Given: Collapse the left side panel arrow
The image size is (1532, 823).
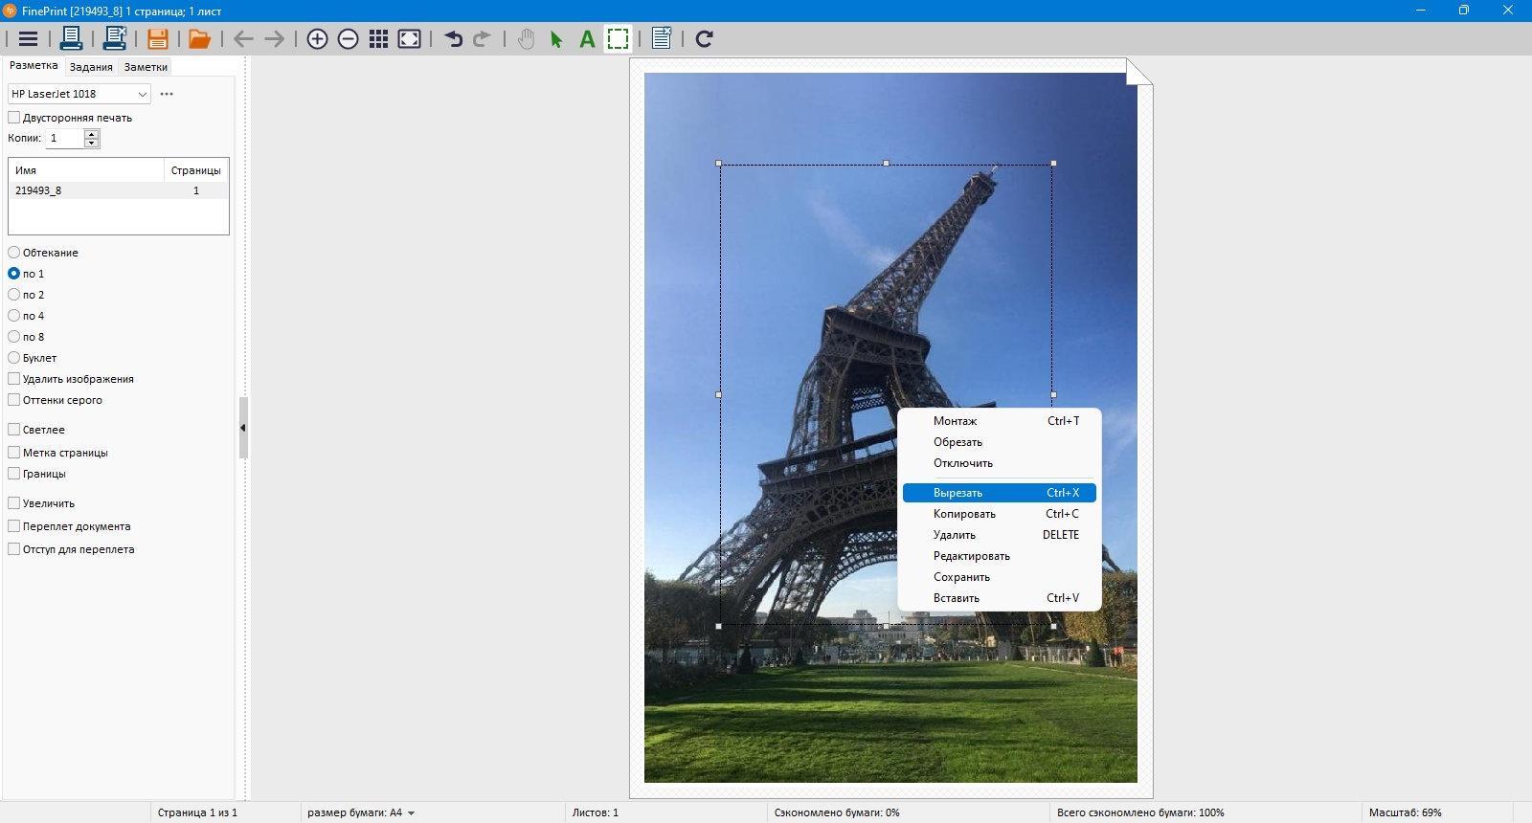Looking at the screenshot, I should pos(243,428).
